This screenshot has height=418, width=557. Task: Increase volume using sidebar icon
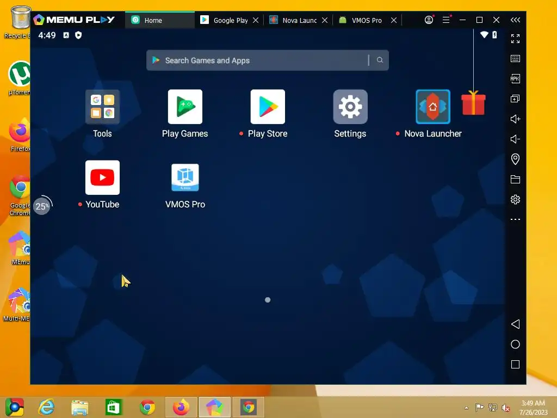pyautogui.click(x=515, y=119)
